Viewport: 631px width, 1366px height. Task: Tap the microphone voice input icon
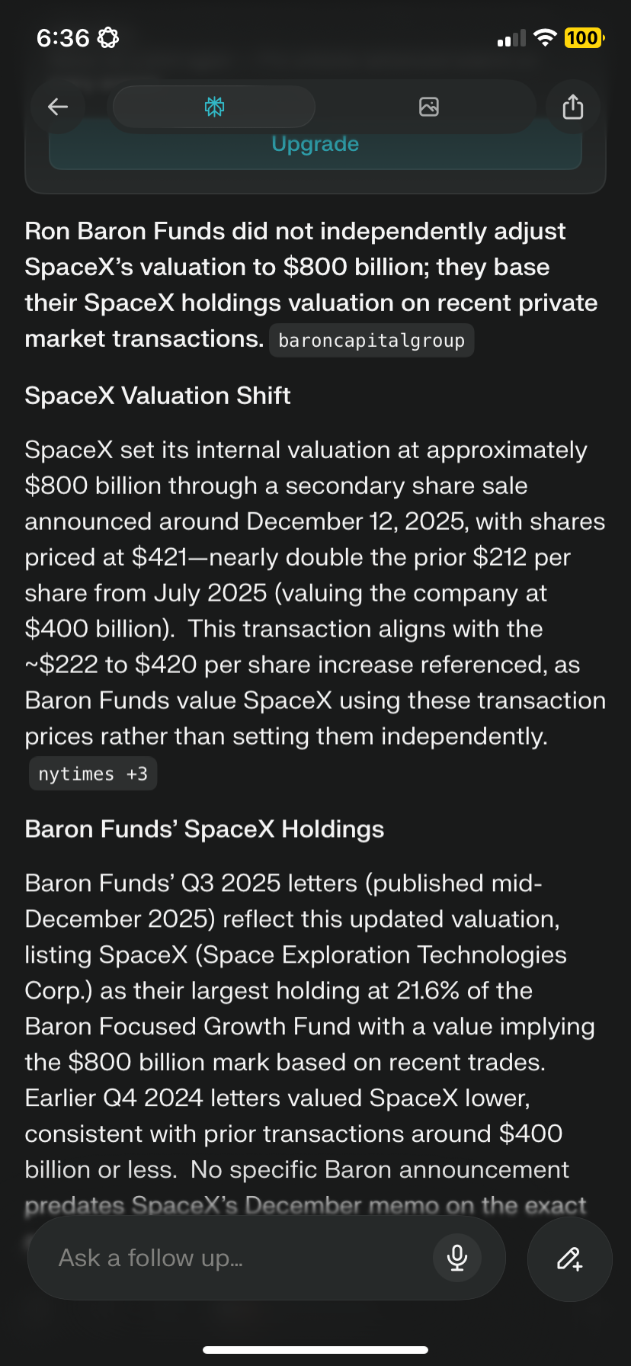456,1258
